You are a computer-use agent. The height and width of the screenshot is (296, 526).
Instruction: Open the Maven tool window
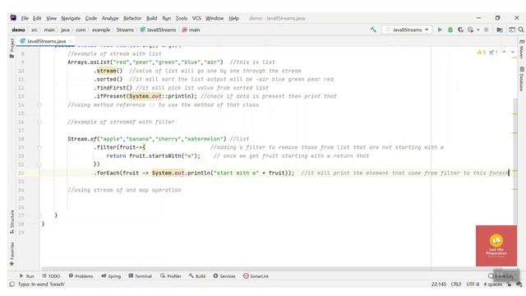click(522, 49)
